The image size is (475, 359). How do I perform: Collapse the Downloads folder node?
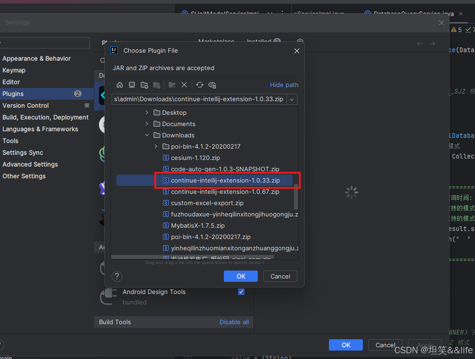[147, 135]
